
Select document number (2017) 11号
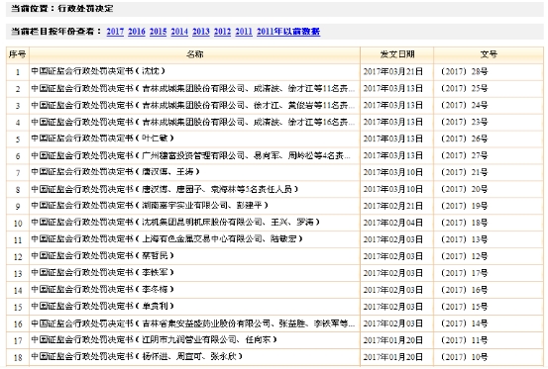(x=464, y=340)
